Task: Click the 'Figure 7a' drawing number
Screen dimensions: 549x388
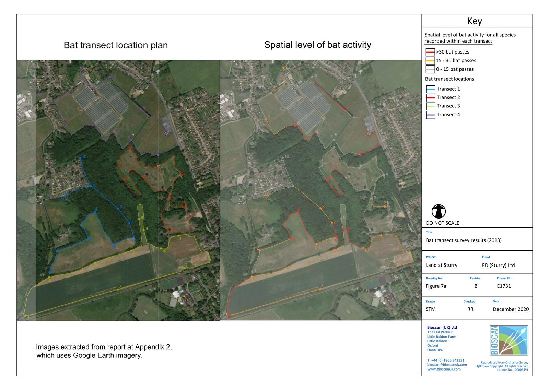Action: tap(436, 286)
